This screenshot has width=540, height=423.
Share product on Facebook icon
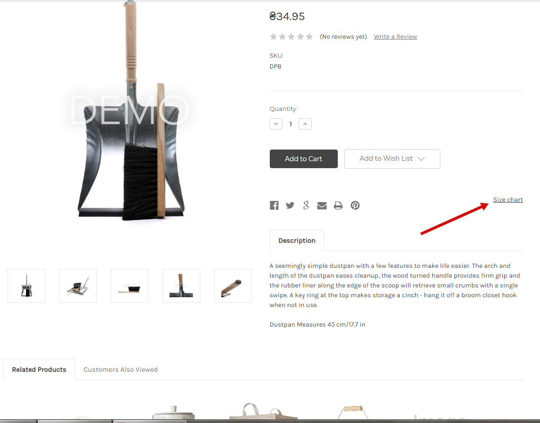point(274,205)
